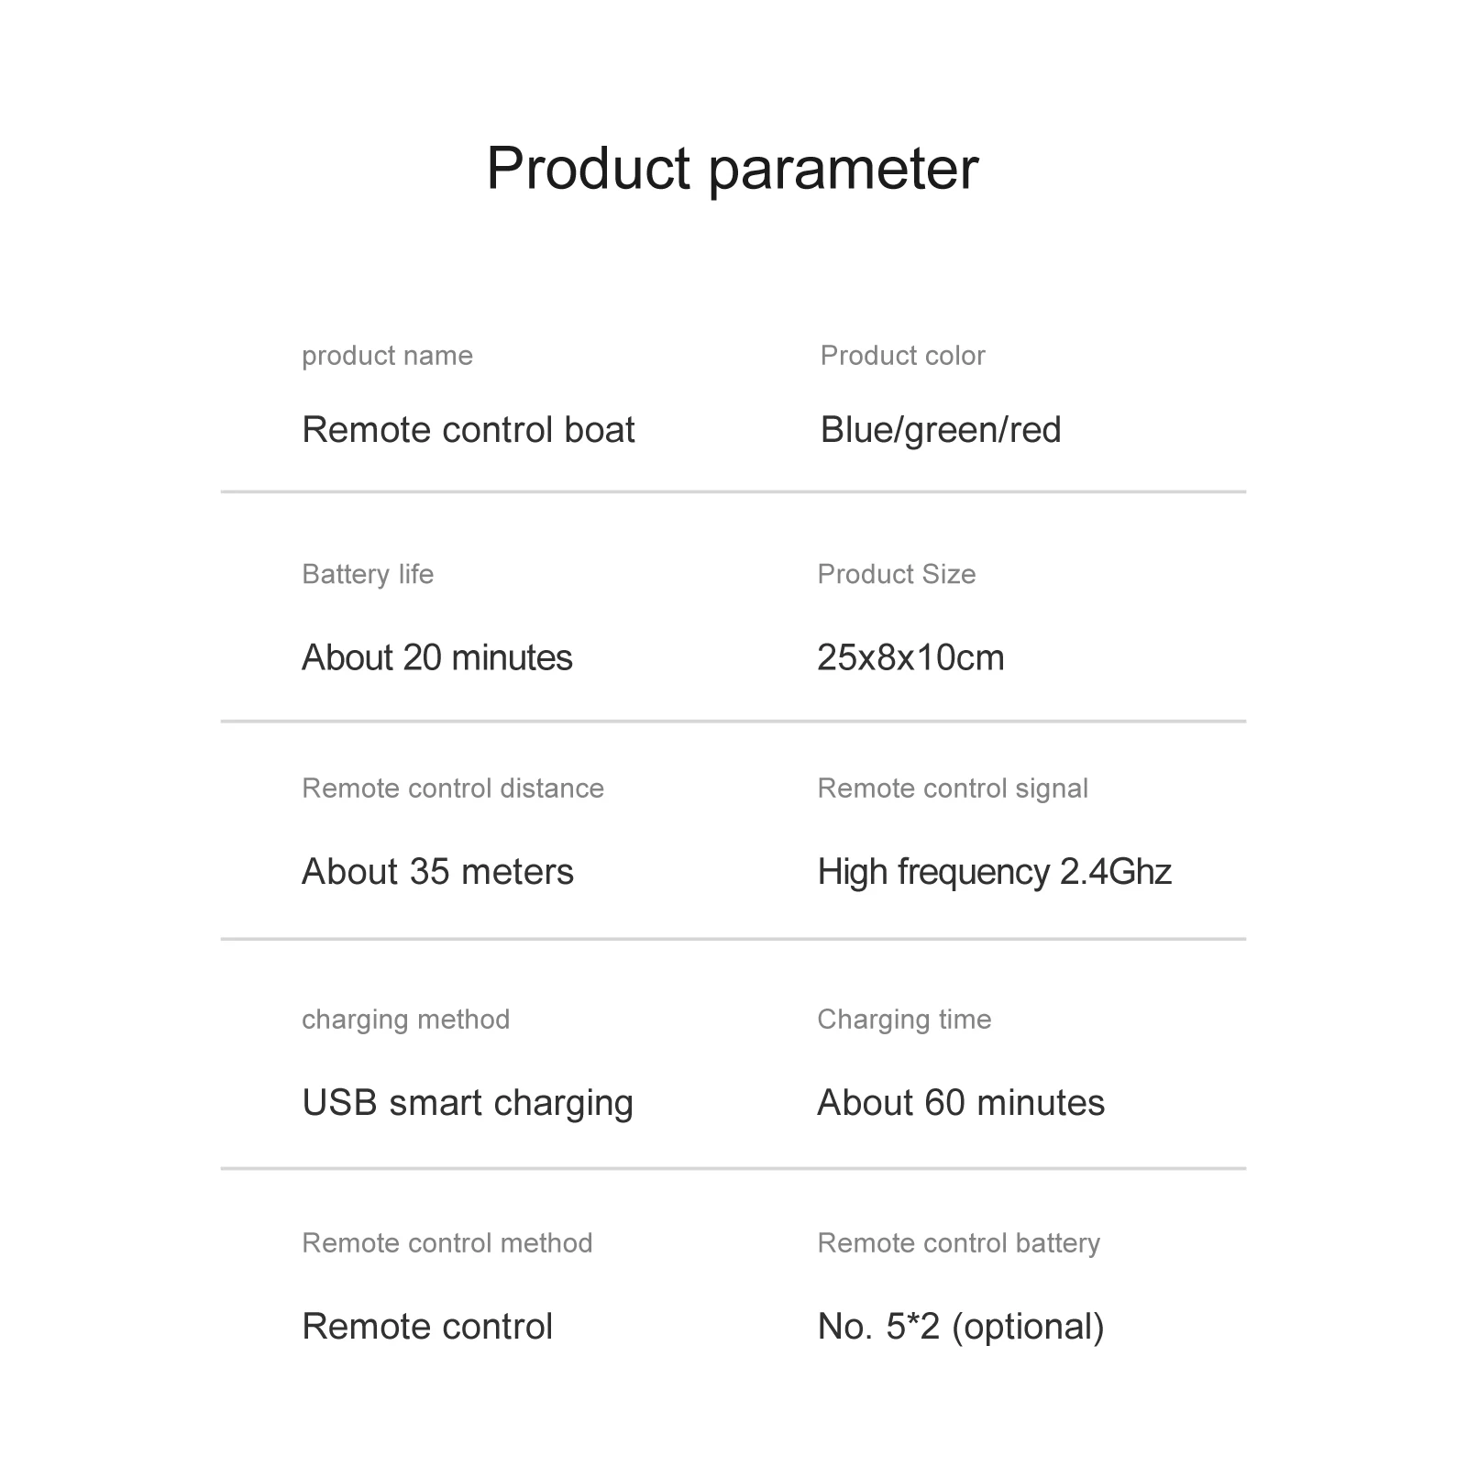Select the "About 35 meters" value

(437, 872)
